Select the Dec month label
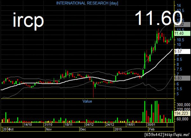191x138 pixels. tap(83, 129)
